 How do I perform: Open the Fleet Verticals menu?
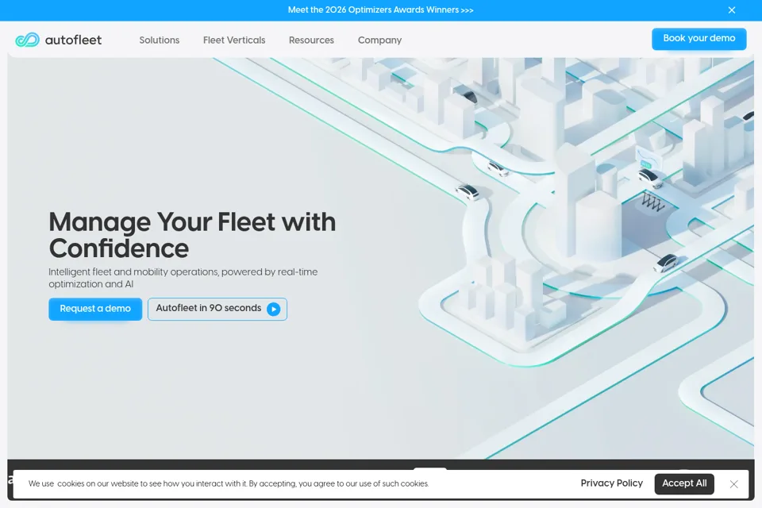234,40
